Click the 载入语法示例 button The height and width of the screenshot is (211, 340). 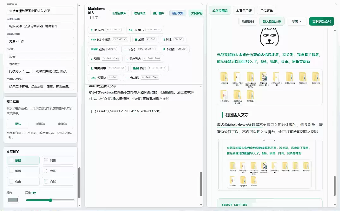click(272, 21)
